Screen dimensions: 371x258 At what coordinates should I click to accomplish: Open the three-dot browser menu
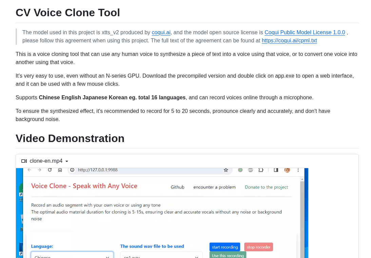(x=298, y=170)
